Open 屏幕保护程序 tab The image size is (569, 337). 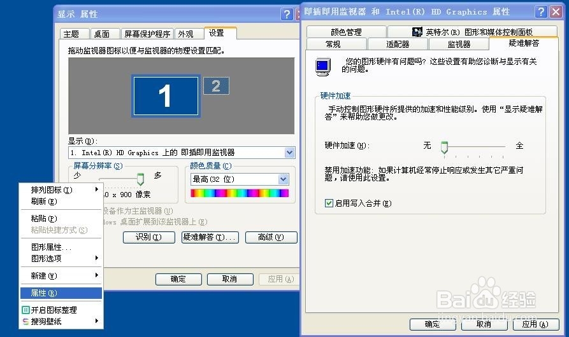147,34
